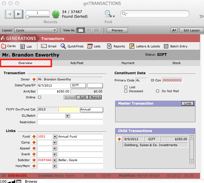Open the Batch Entry grid icon

point(166,46)
